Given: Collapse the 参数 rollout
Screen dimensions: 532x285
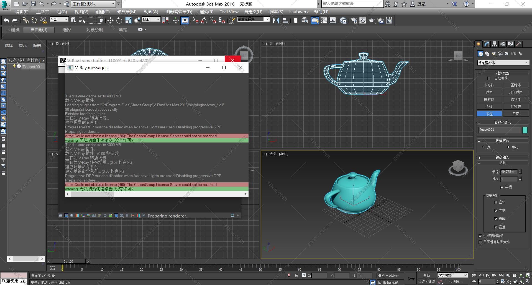Looking at the screenshot, I should coord(502,163).
